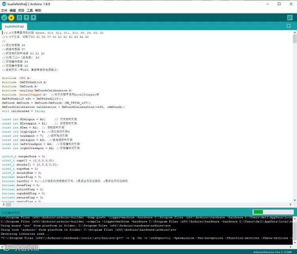Open the 编辑 (Edit) menu

tap(13, 10)
